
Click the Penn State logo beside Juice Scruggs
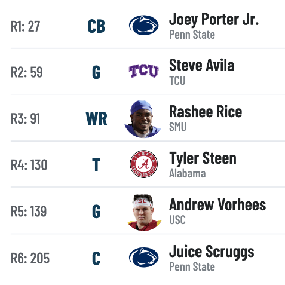[x=143, y=258]
